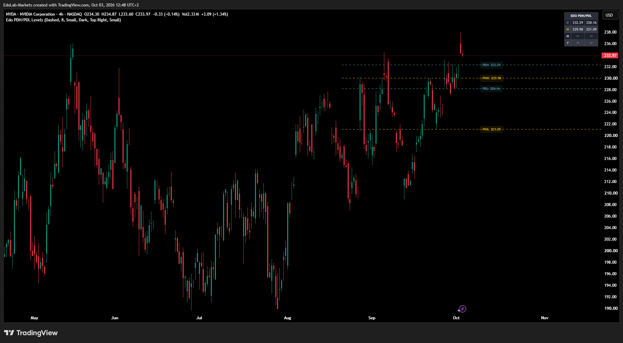Image resolution: width=623 pixels, height=343 pixels.
Task: Click the 200.00 price axis label
Action: [610, 251]
